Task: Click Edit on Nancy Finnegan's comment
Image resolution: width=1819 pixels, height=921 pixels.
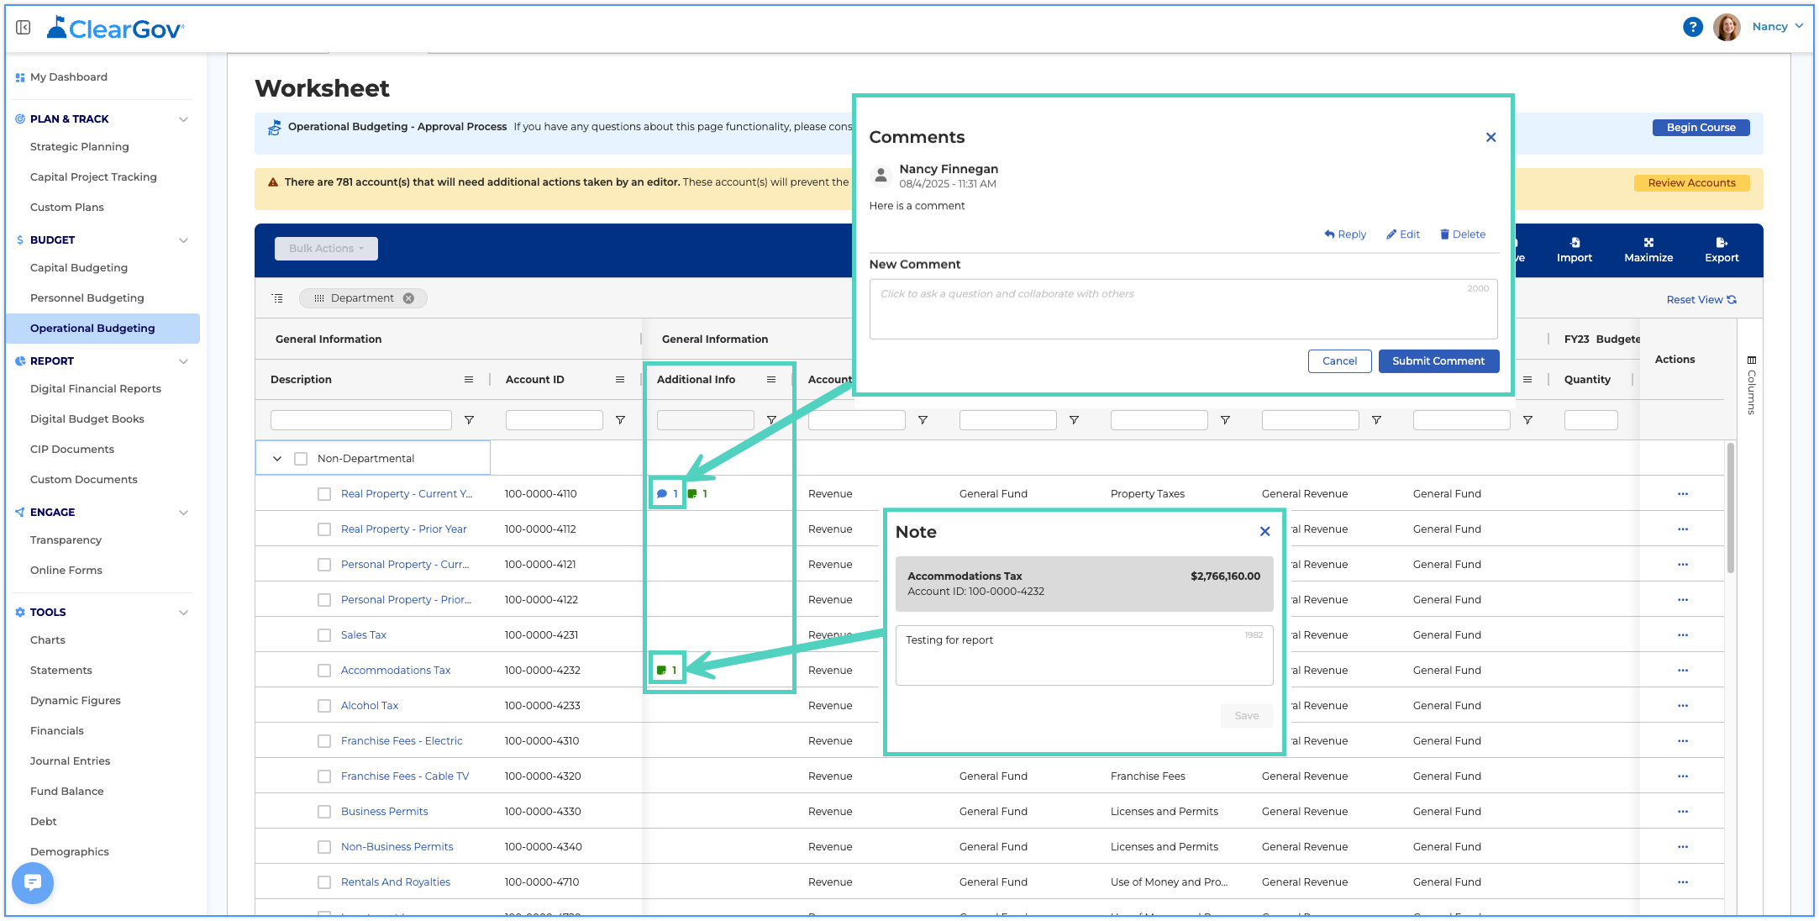Action: coord(1403,234)
